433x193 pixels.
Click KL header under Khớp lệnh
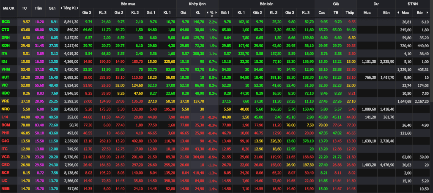click(x=198, y=13)
